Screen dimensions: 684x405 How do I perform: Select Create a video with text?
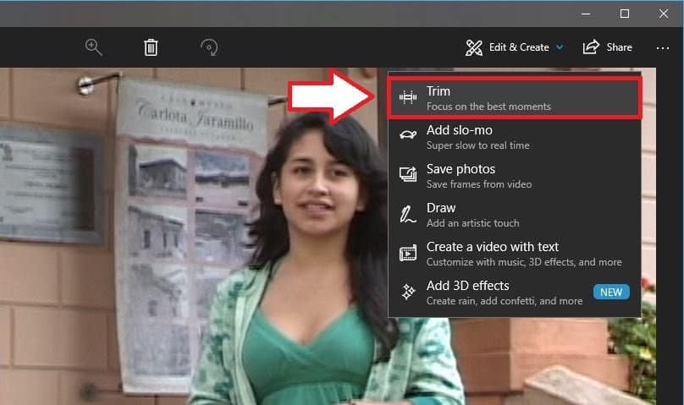[x=515, y=254]
